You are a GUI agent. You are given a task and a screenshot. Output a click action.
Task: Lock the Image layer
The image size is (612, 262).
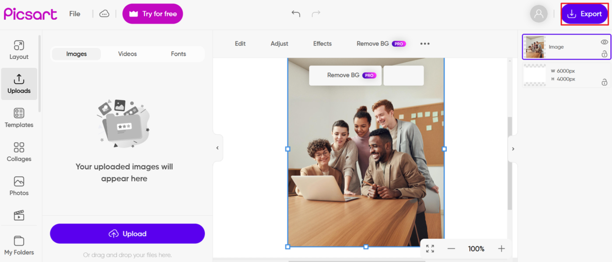(x=604, y=54)
